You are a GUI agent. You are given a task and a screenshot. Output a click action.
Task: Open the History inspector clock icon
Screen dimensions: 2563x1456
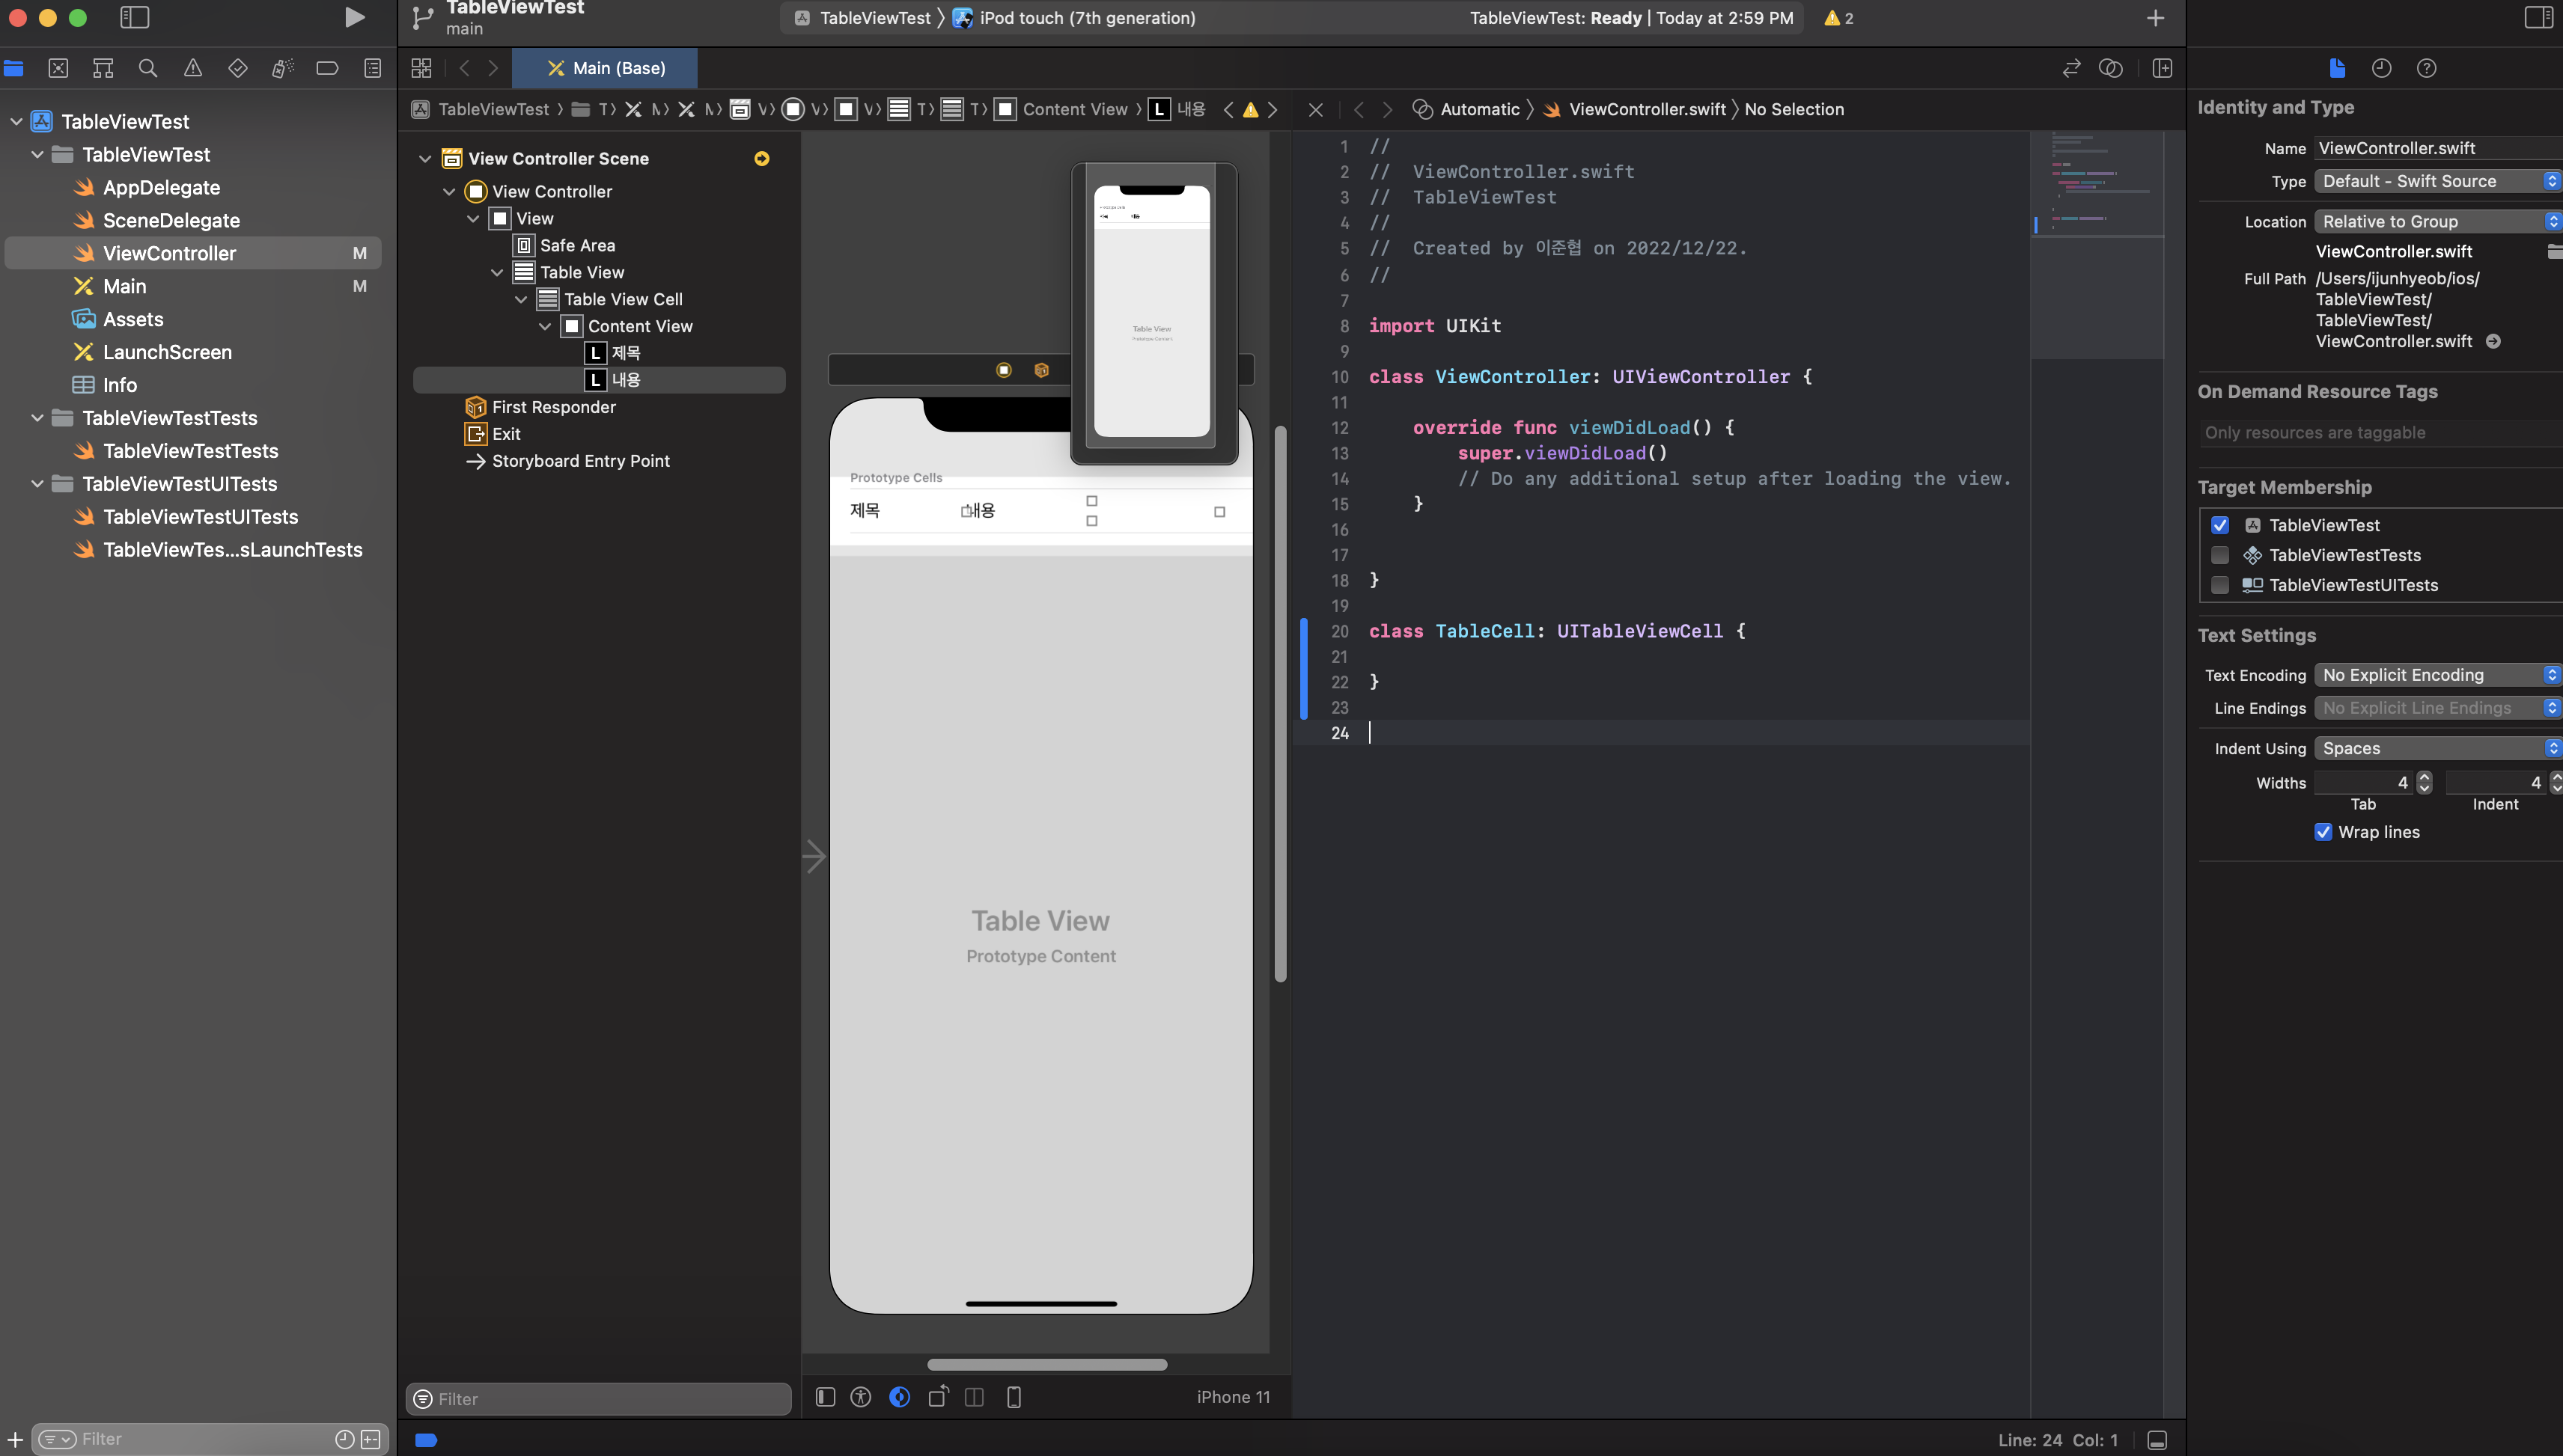(x=2381, y=68)
